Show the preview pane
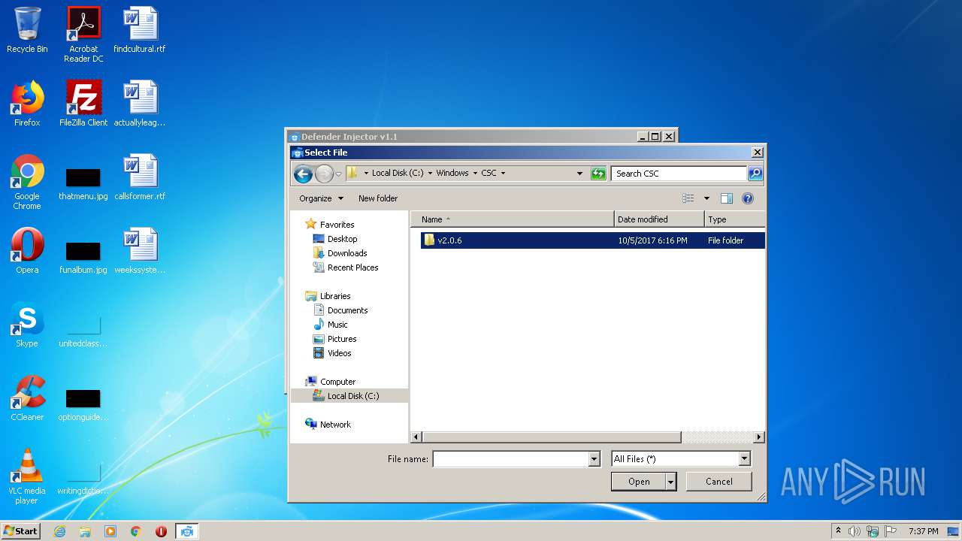The height and width of the screenshot is (541, 962). pos(727,198)
